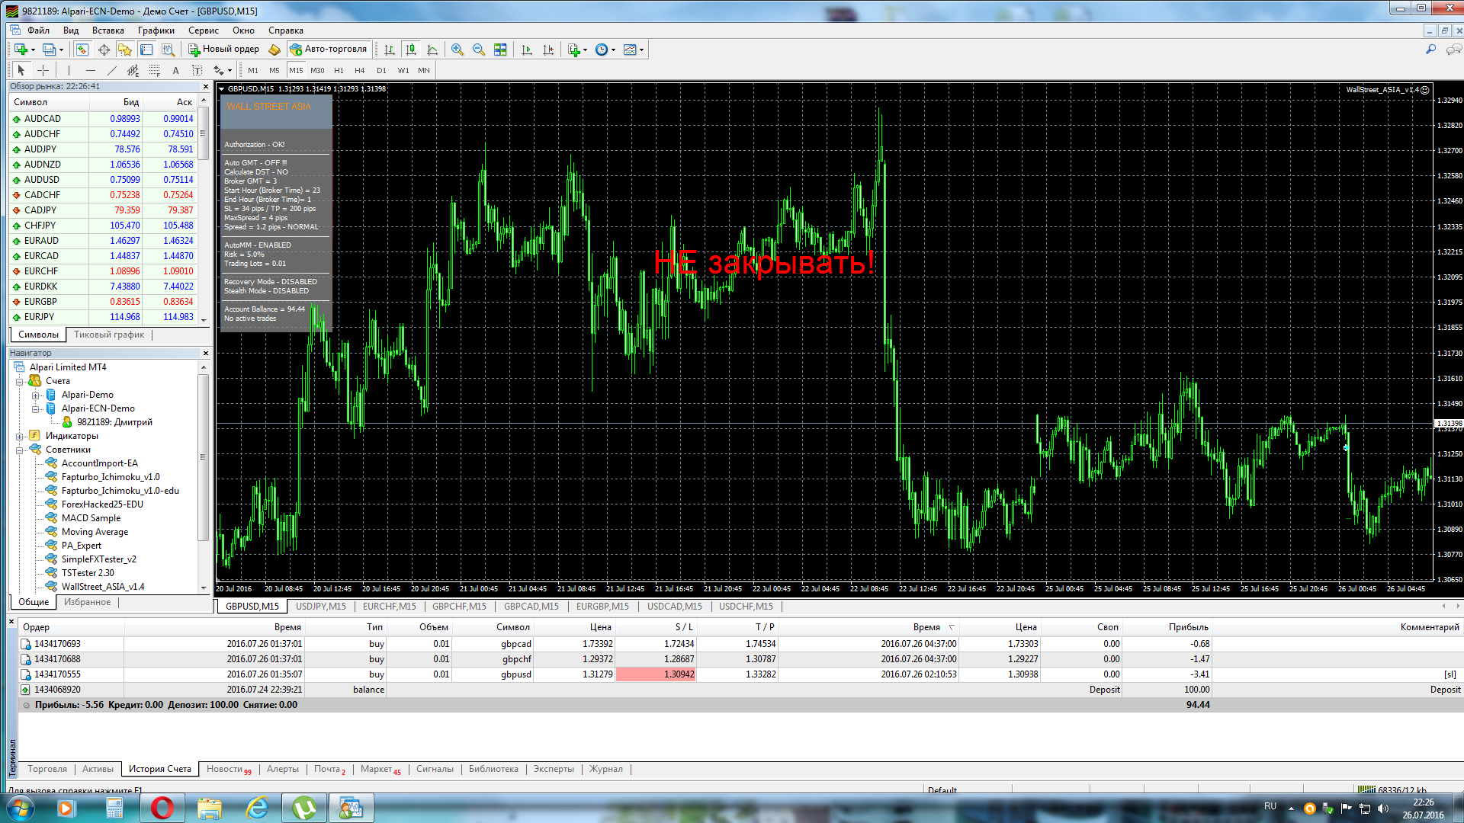Collapse the Счета tree node

coord(20,381)
